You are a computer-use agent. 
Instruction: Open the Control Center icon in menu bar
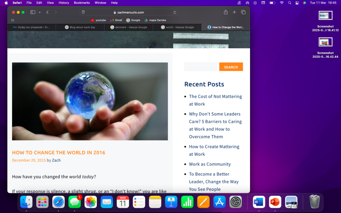pyautogui.click(x=297, y=3)
